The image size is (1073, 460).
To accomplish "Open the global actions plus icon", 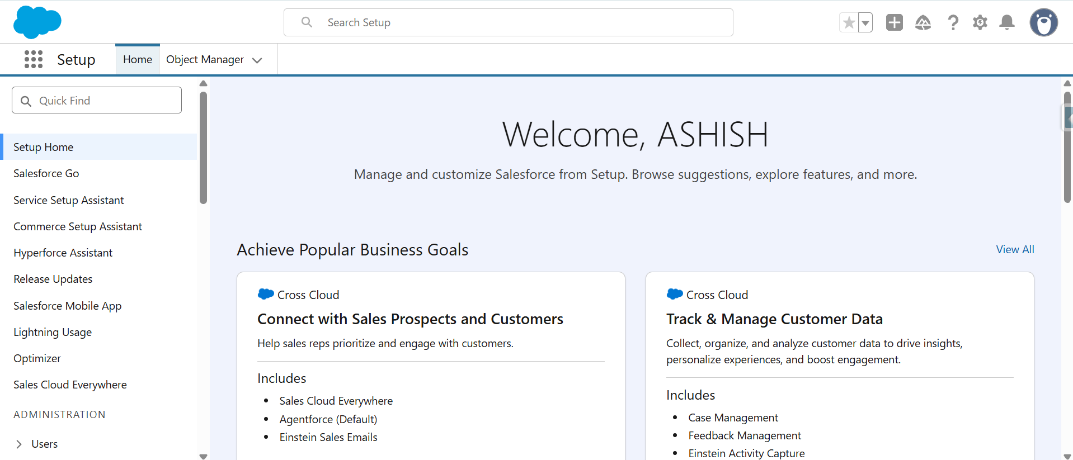I will pos(894,22).
